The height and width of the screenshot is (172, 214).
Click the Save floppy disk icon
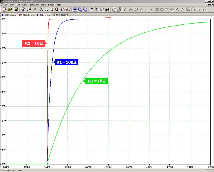[16, 10]
